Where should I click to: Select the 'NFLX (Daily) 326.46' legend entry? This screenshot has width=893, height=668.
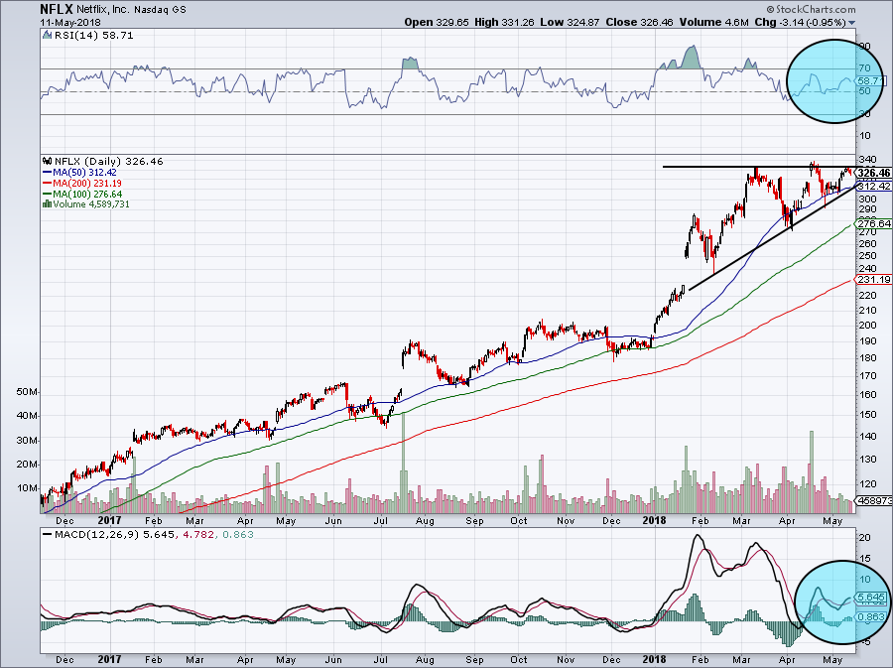(108, 162)
